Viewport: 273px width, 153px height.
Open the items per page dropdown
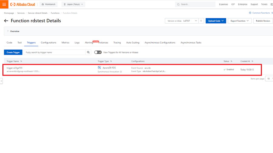[x=269, y=79]
